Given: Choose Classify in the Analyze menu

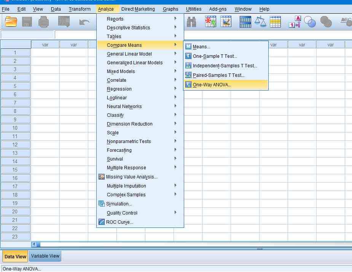Looking at the screenshot, I should click(x=140, y=115).
